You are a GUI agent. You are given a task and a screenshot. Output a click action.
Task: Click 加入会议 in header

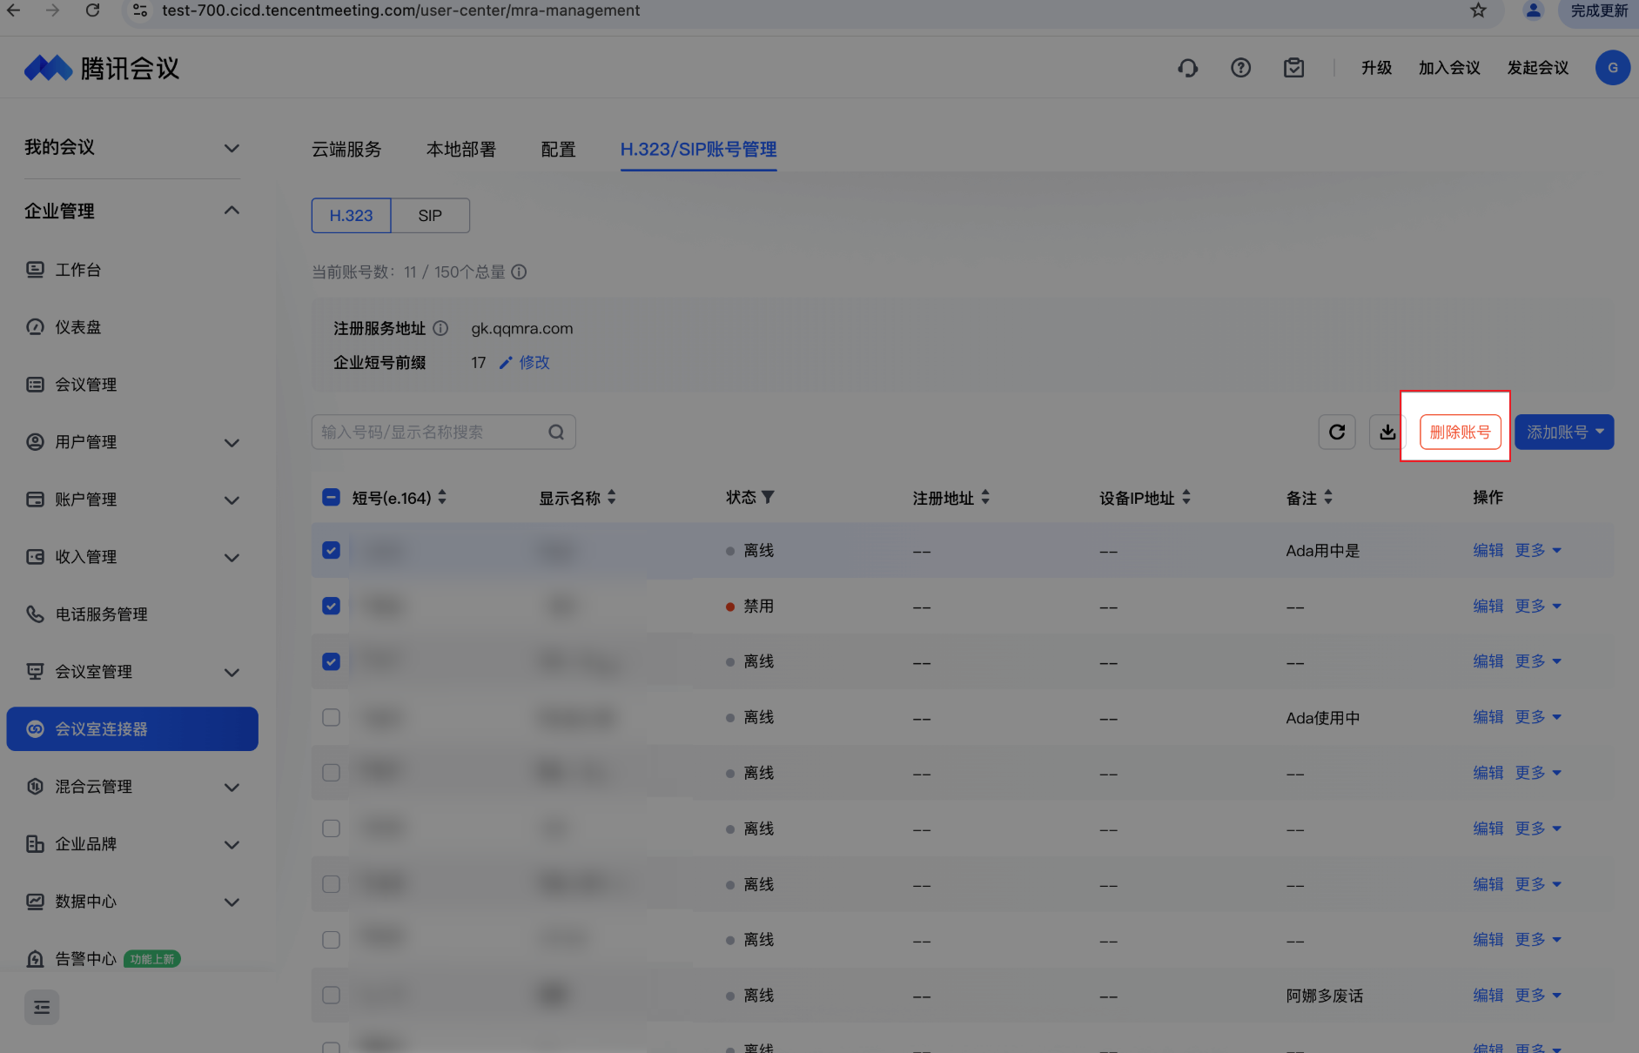[1449, 68]
